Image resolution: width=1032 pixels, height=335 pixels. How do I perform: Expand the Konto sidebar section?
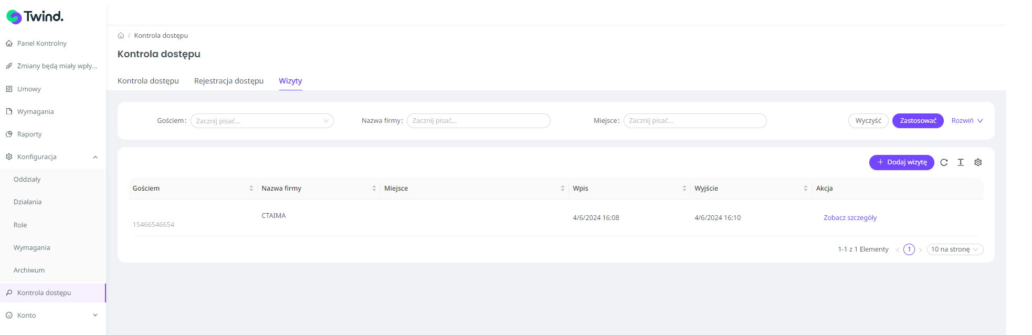click(x=95, y=316)
